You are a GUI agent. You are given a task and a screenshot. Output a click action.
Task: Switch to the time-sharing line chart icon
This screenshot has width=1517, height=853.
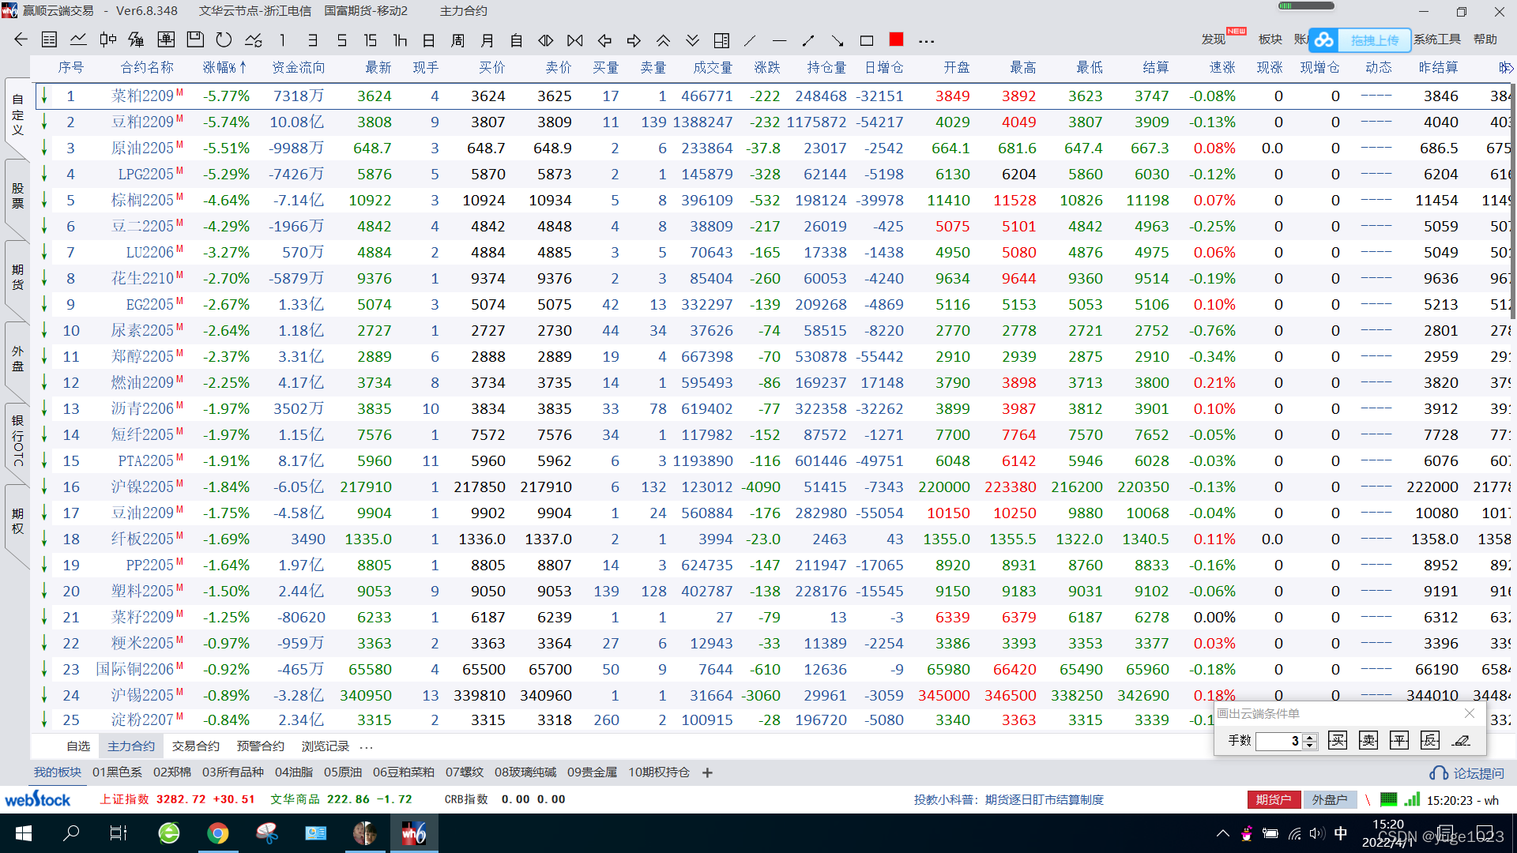click(x=78, y=39)
